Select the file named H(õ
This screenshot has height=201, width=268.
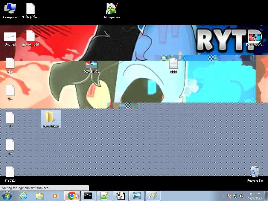[x=10, y=65]
